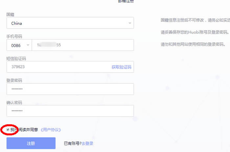230x152 pixels.
Task: Click the 国籍 field label
Action: tap(10, 14)
